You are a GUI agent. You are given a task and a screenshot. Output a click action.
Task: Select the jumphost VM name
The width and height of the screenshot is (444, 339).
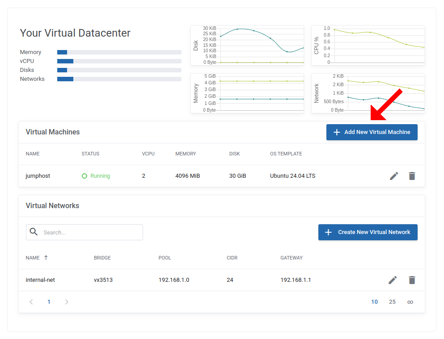pos(38,176)
